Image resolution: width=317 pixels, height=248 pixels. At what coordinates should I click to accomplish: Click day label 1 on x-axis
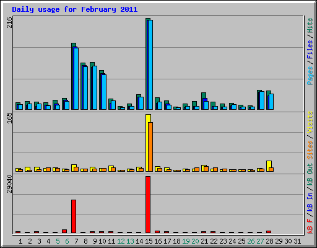(x=20, y=241)
